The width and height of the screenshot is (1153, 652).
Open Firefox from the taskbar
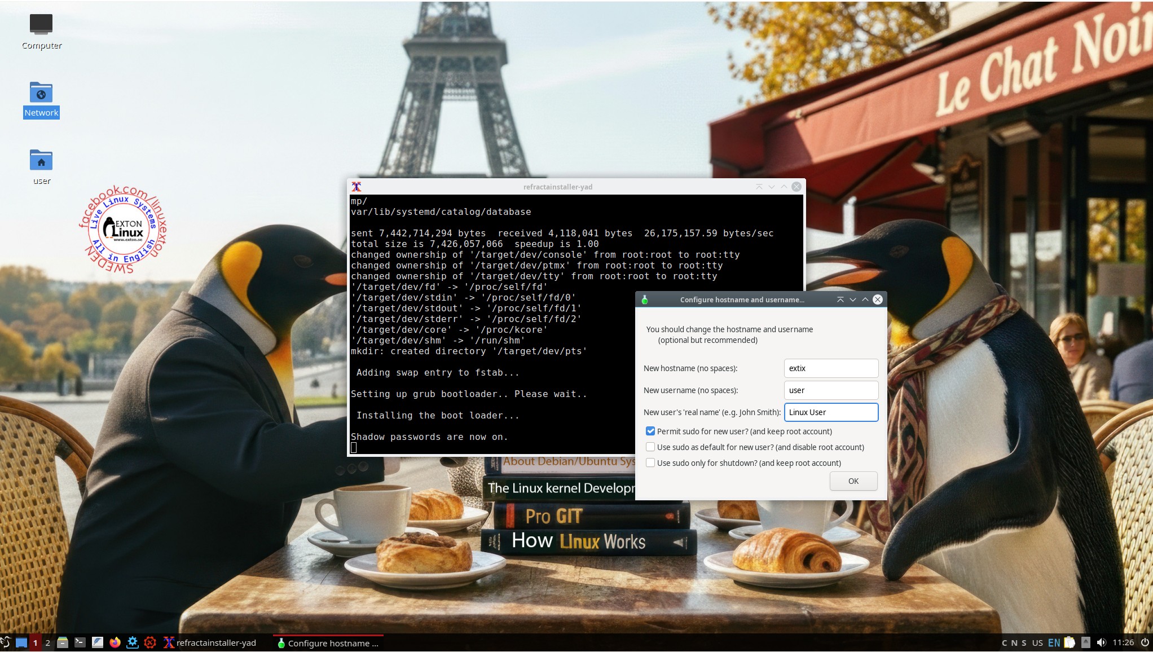(x=115, y=642)
